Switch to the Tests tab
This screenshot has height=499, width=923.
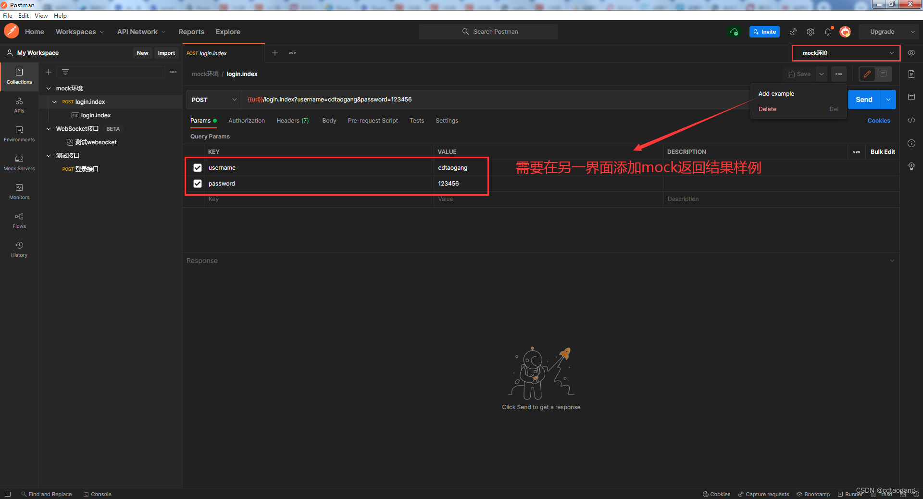point(417,121)
